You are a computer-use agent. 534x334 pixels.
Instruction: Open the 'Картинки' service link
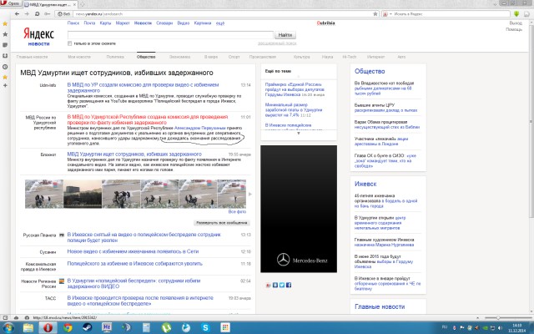click(x=203, y=23)
